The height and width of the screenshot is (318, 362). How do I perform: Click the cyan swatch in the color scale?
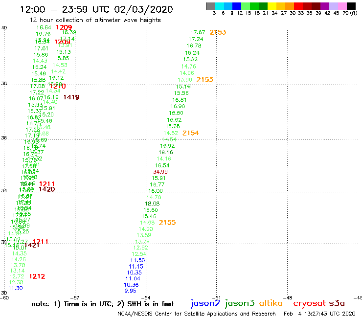(220, 6)
